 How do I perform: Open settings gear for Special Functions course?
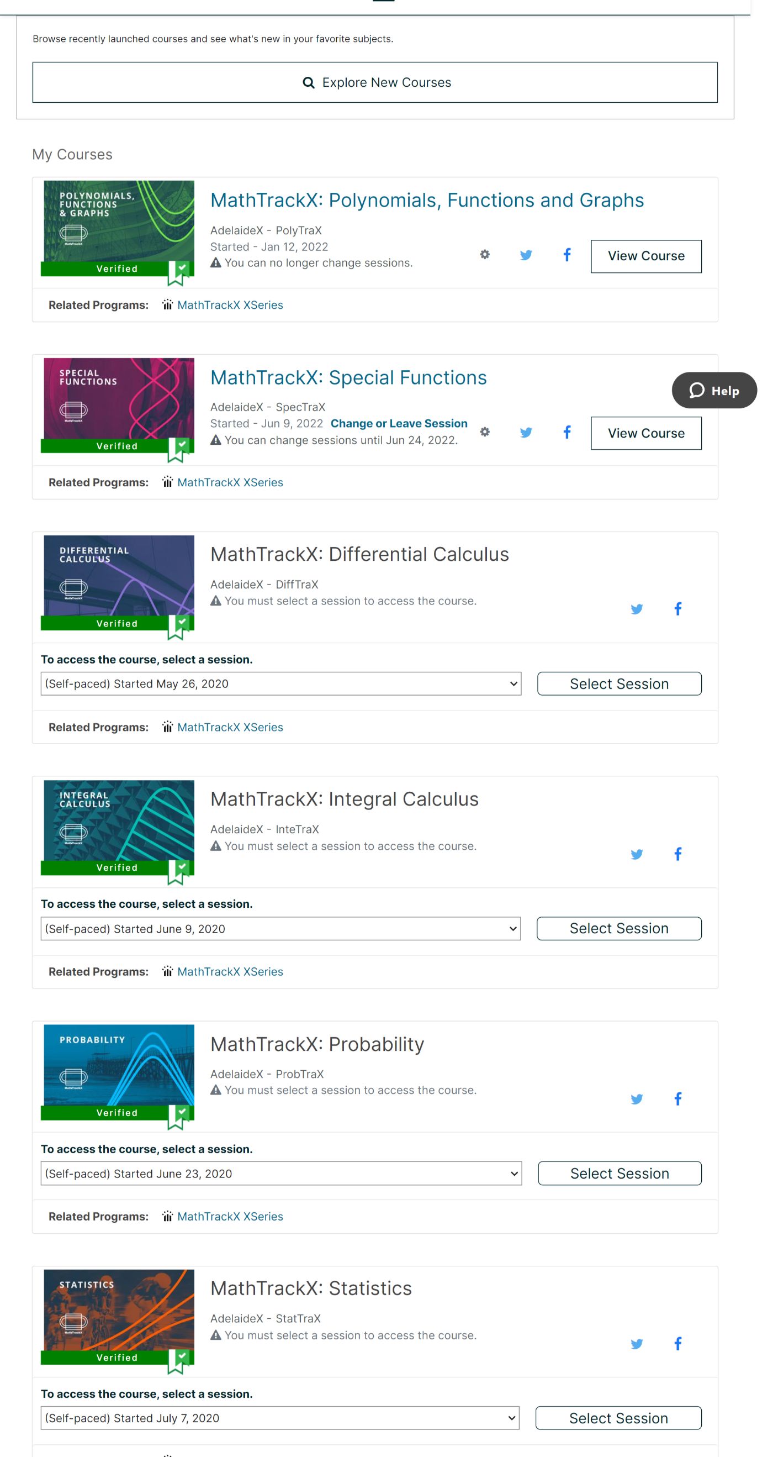click(484, 432)
